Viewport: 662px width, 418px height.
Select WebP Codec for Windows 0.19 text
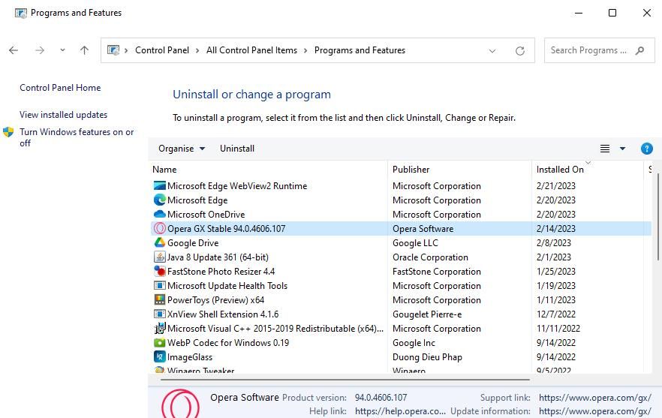[x=228, y=343]
